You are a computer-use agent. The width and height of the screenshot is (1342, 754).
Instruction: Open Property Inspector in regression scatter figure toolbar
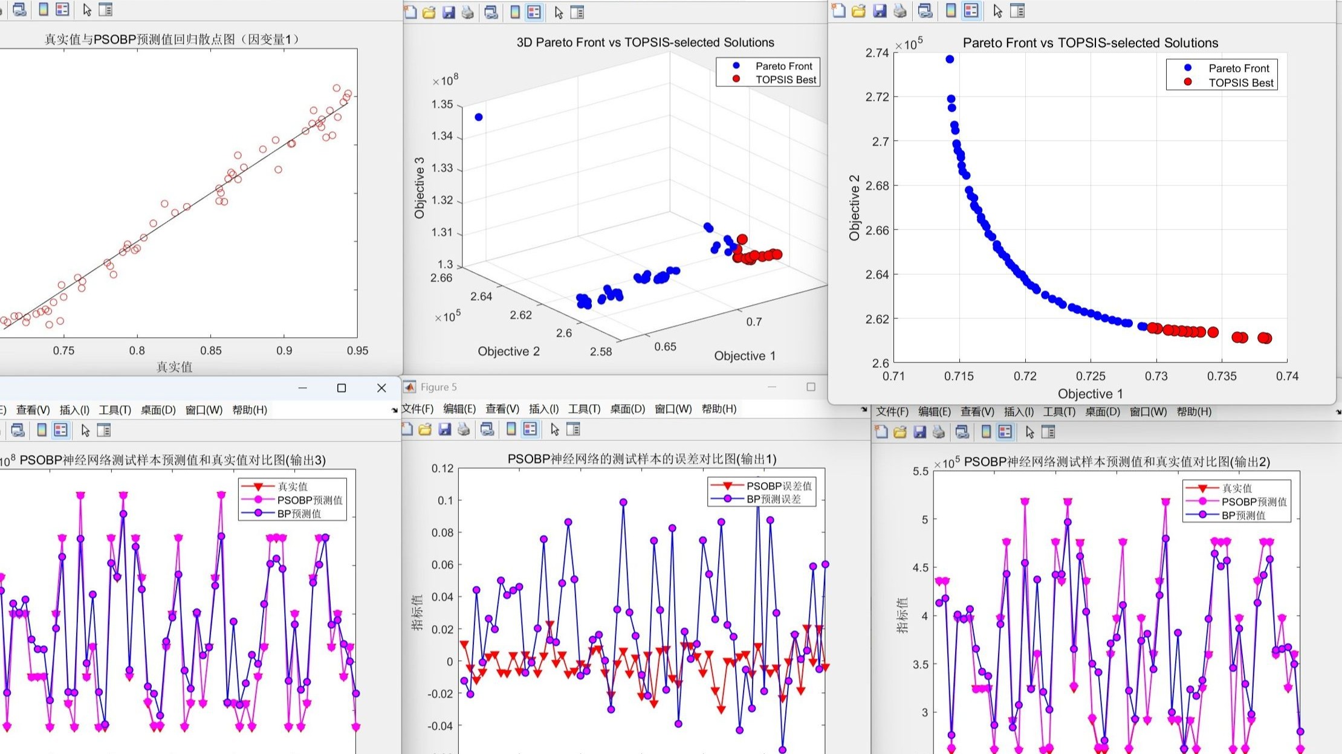pyautogui.click(x=105, y=10)
